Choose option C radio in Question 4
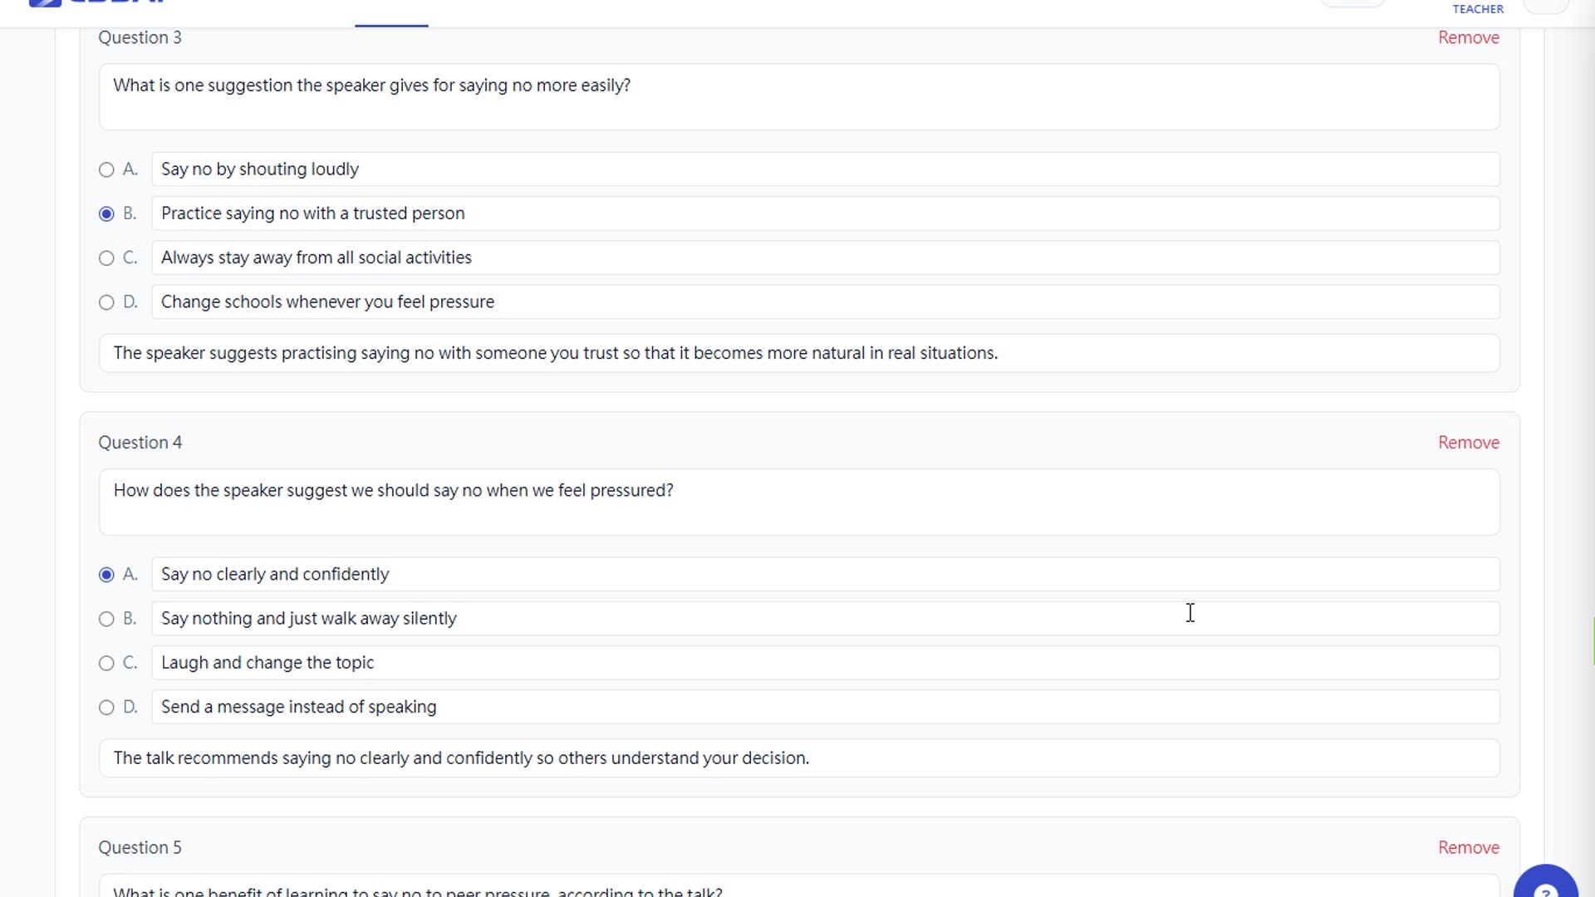 point(106,663)
